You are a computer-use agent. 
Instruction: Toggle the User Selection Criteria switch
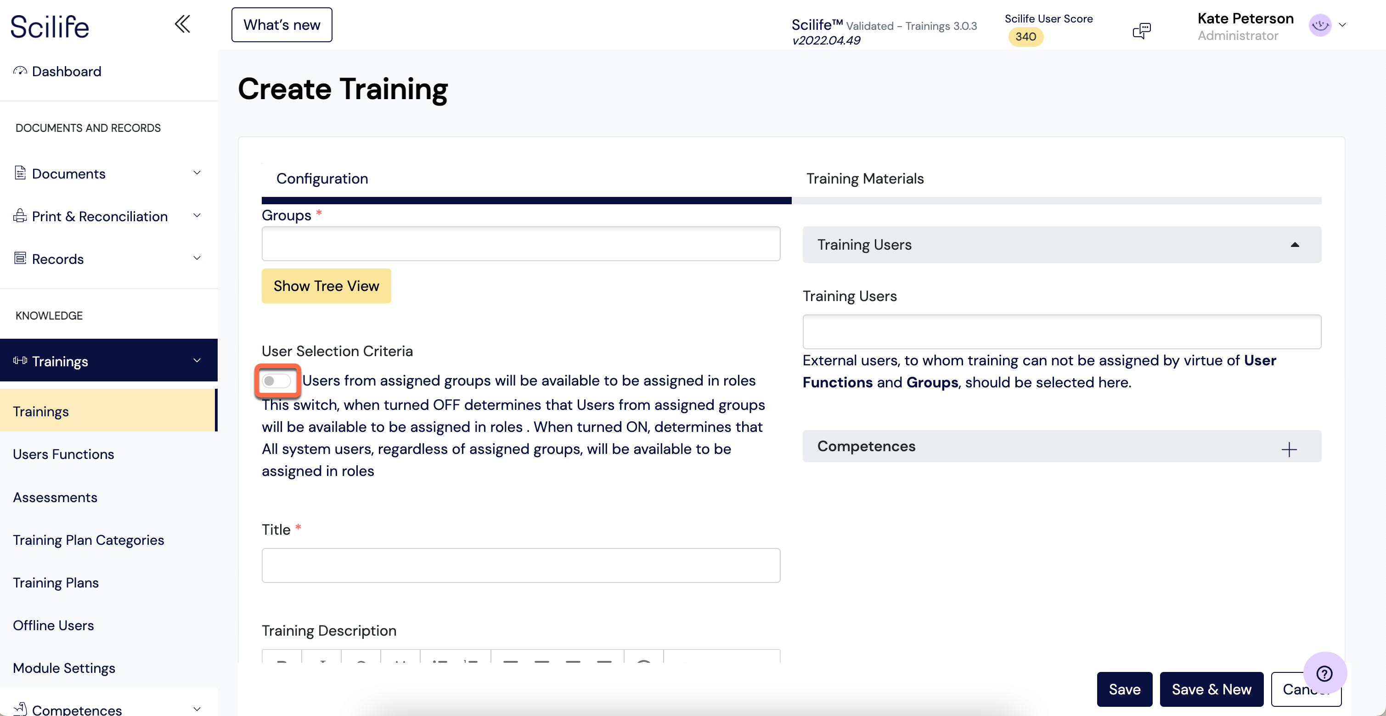(x=276, y=381)
